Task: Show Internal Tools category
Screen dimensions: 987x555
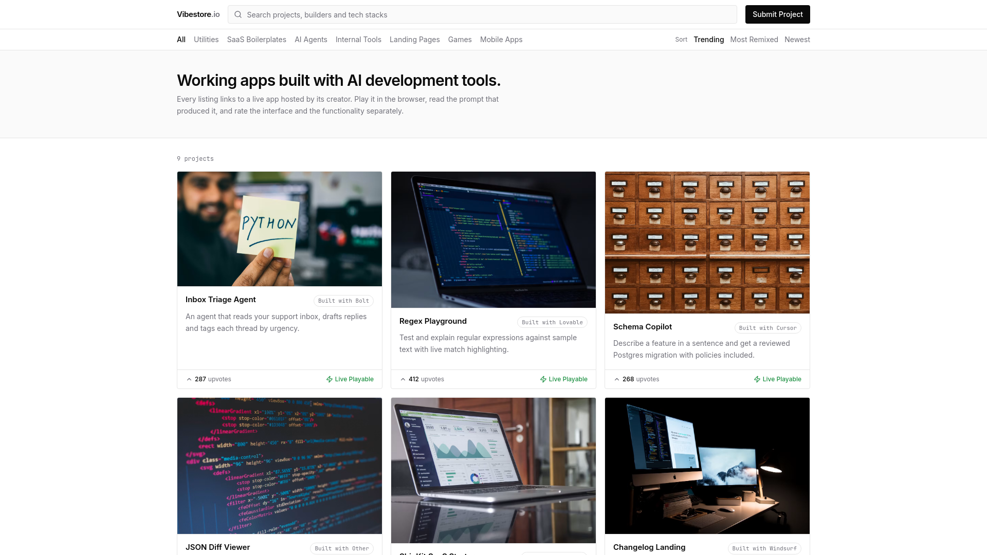Action: point(358,40)
